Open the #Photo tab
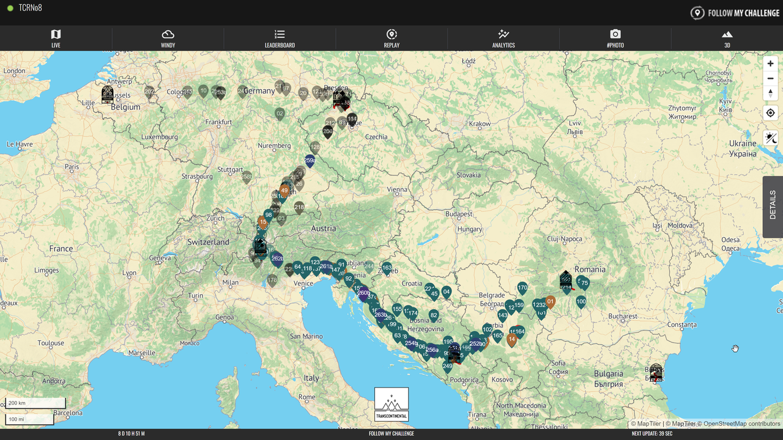This screenshot has height=440, width=783. [615, 38]
